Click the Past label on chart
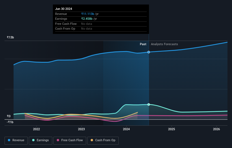This screenshot has width=232, height=148. 143,44
